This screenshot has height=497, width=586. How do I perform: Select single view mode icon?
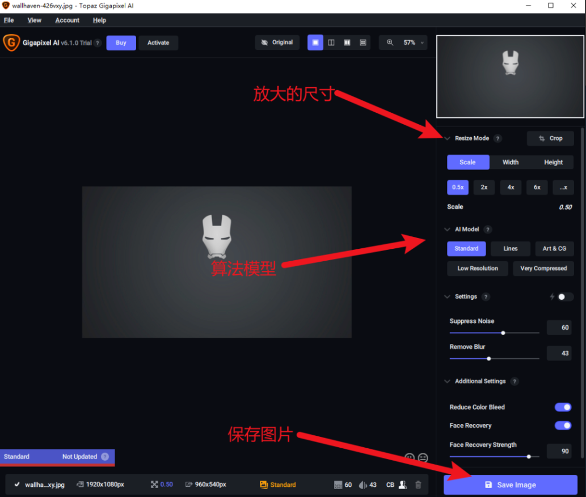pos(315,43)
